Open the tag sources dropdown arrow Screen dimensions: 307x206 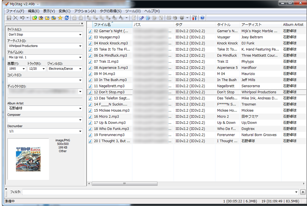(x=187, y=18)
